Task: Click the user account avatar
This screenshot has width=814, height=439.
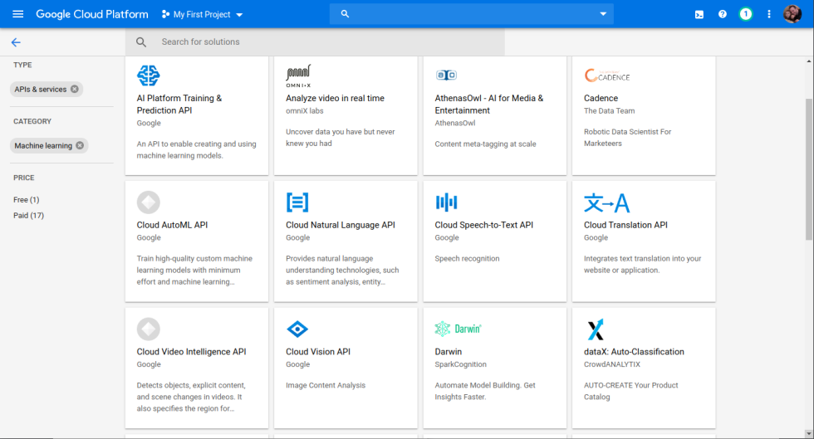Action: coord(792,14)
